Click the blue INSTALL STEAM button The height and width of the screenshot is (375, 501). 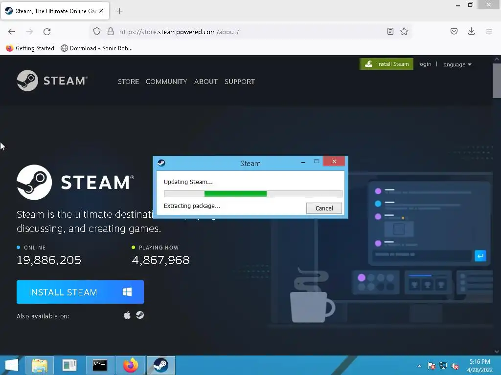80,292
